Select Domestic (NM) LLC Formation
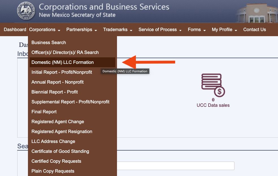 point(73,62)
